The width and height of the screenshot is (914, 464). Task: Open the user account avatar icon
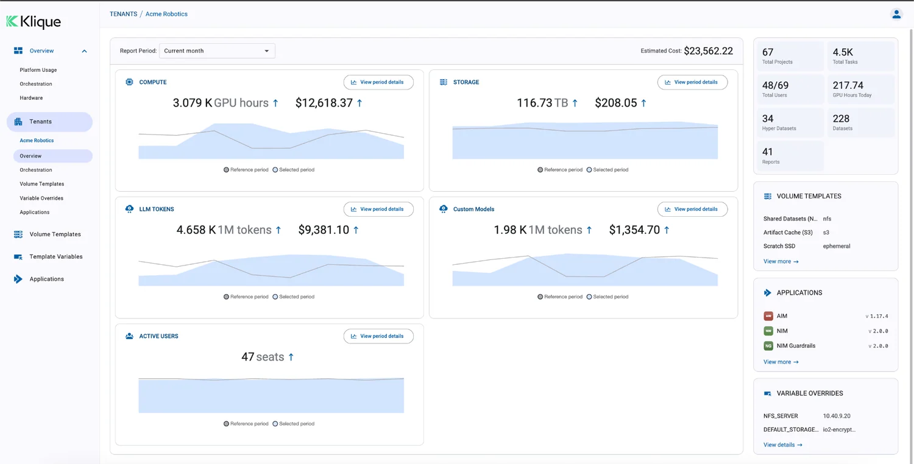click(x=896, y=14)
